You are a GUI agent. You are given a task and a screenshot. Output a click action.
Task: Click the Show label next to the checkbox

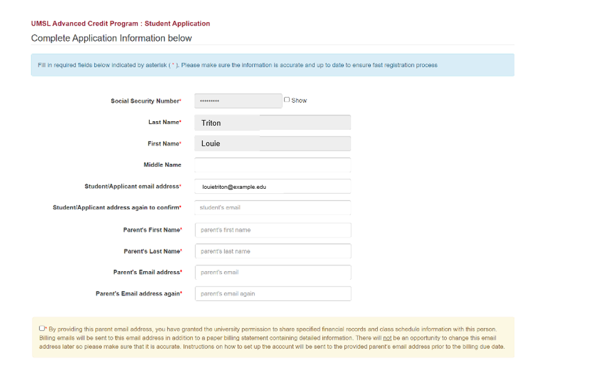coord(298,100)
